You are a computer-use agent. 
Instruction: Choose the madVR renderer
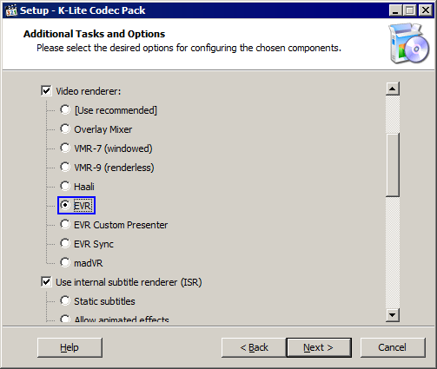(x=65, y=263)
